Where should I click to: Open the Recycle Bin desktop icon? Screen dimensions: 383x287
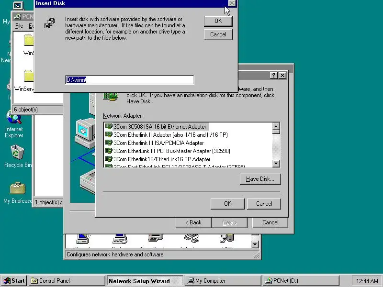pyautogui.click(x=18, y=157)
